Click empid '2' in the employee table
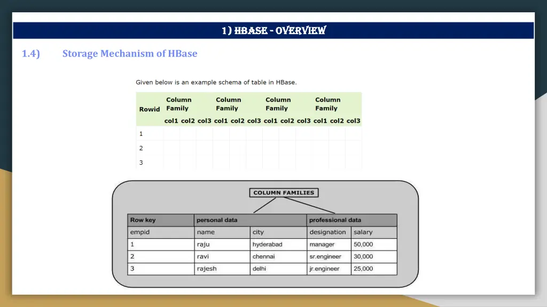This screenshot has width=547, height=307. (160, 256)
